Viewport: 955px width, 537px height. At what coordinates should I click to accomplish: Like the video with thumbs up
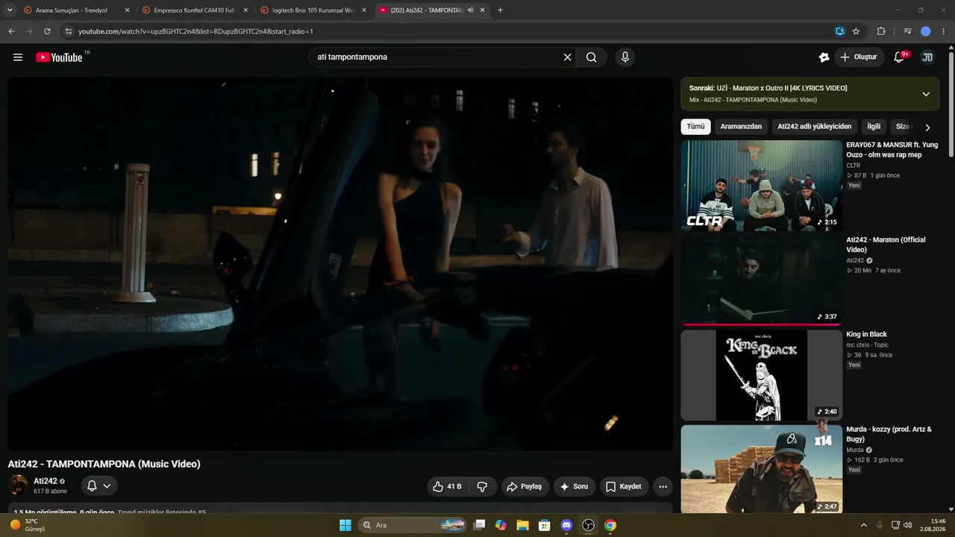point(447,486)
